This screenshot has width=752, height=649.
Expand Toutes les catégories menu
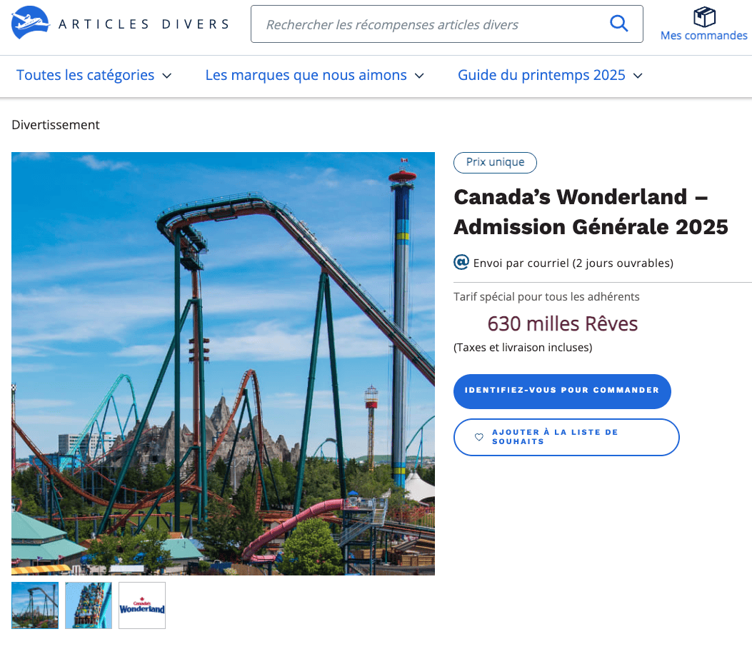94,75
